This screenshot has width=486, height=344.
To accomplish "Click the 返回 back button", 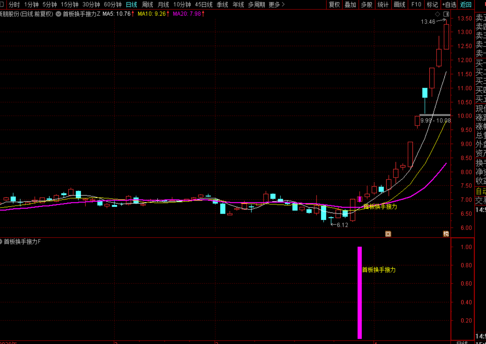I will tap(466, 4).
